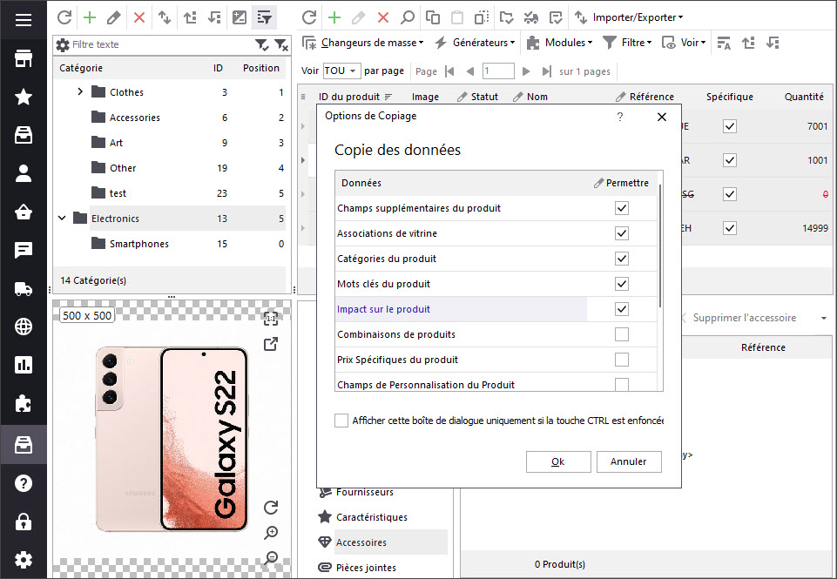Open the statistics bar chart icon

point(23,365)
